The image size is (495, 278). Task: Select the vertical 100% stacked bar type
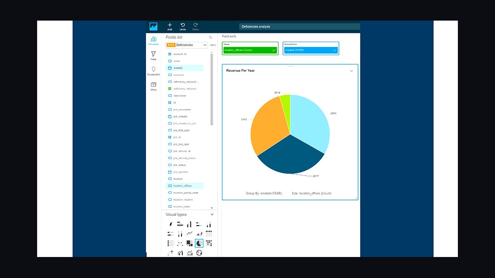[180, 234]
